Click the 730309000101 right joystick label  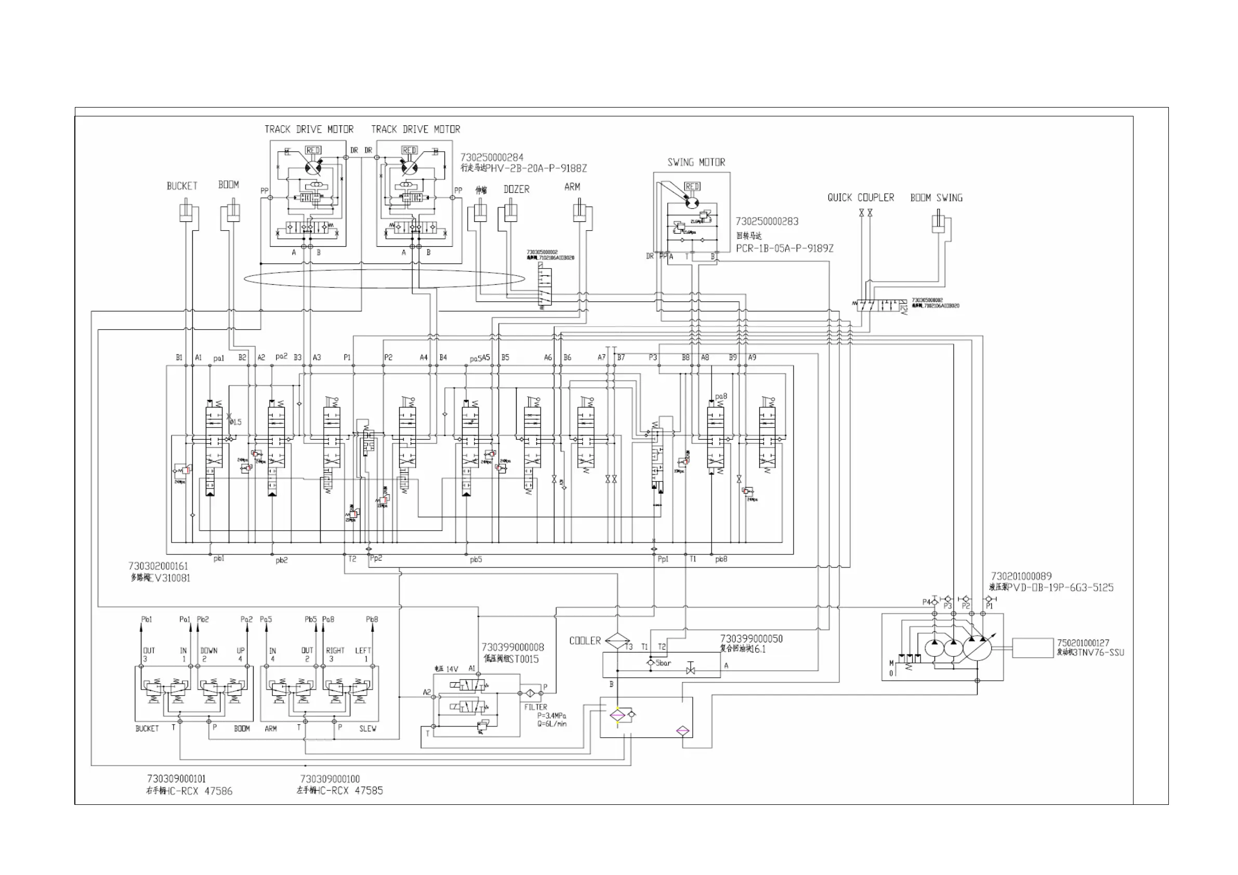coord(176,778)
